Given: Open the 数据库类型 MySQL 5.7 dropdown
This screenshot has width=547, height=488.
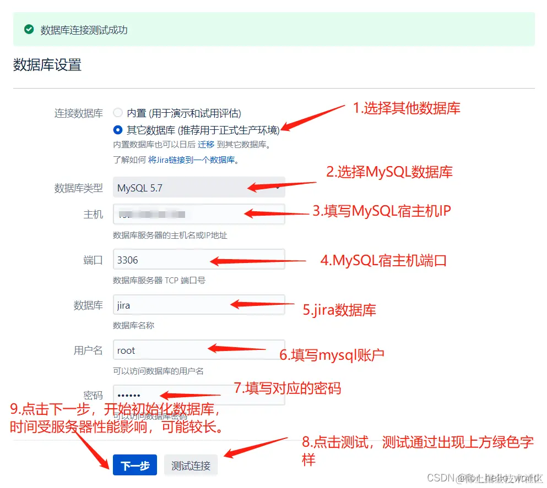Looking at the screenshot, I should tap(198, 188).
